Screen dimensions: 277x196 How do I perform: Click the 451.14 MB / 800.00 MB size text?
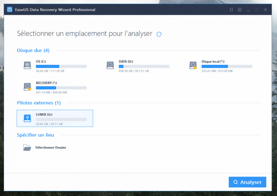pos(51,92)
